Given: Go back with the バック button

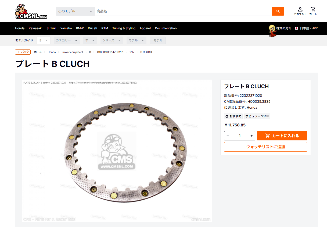Looking at the screenshot, I should pos(23,52).
